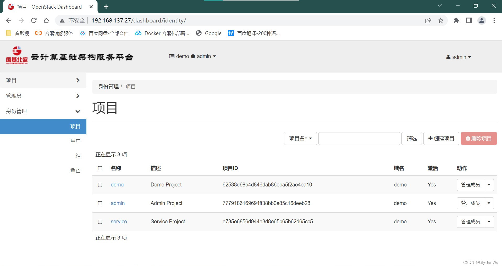Toggle the select-all checkbox in table header
Viewport: 502px width, 267px height.
click(x=100, y=168)
